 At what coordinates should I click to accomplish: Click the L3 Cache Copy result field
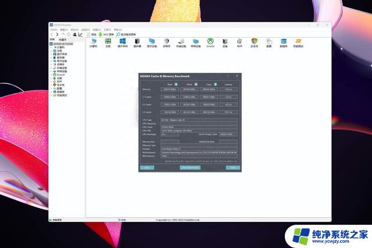pyautogui.click(x=209, y=112)
